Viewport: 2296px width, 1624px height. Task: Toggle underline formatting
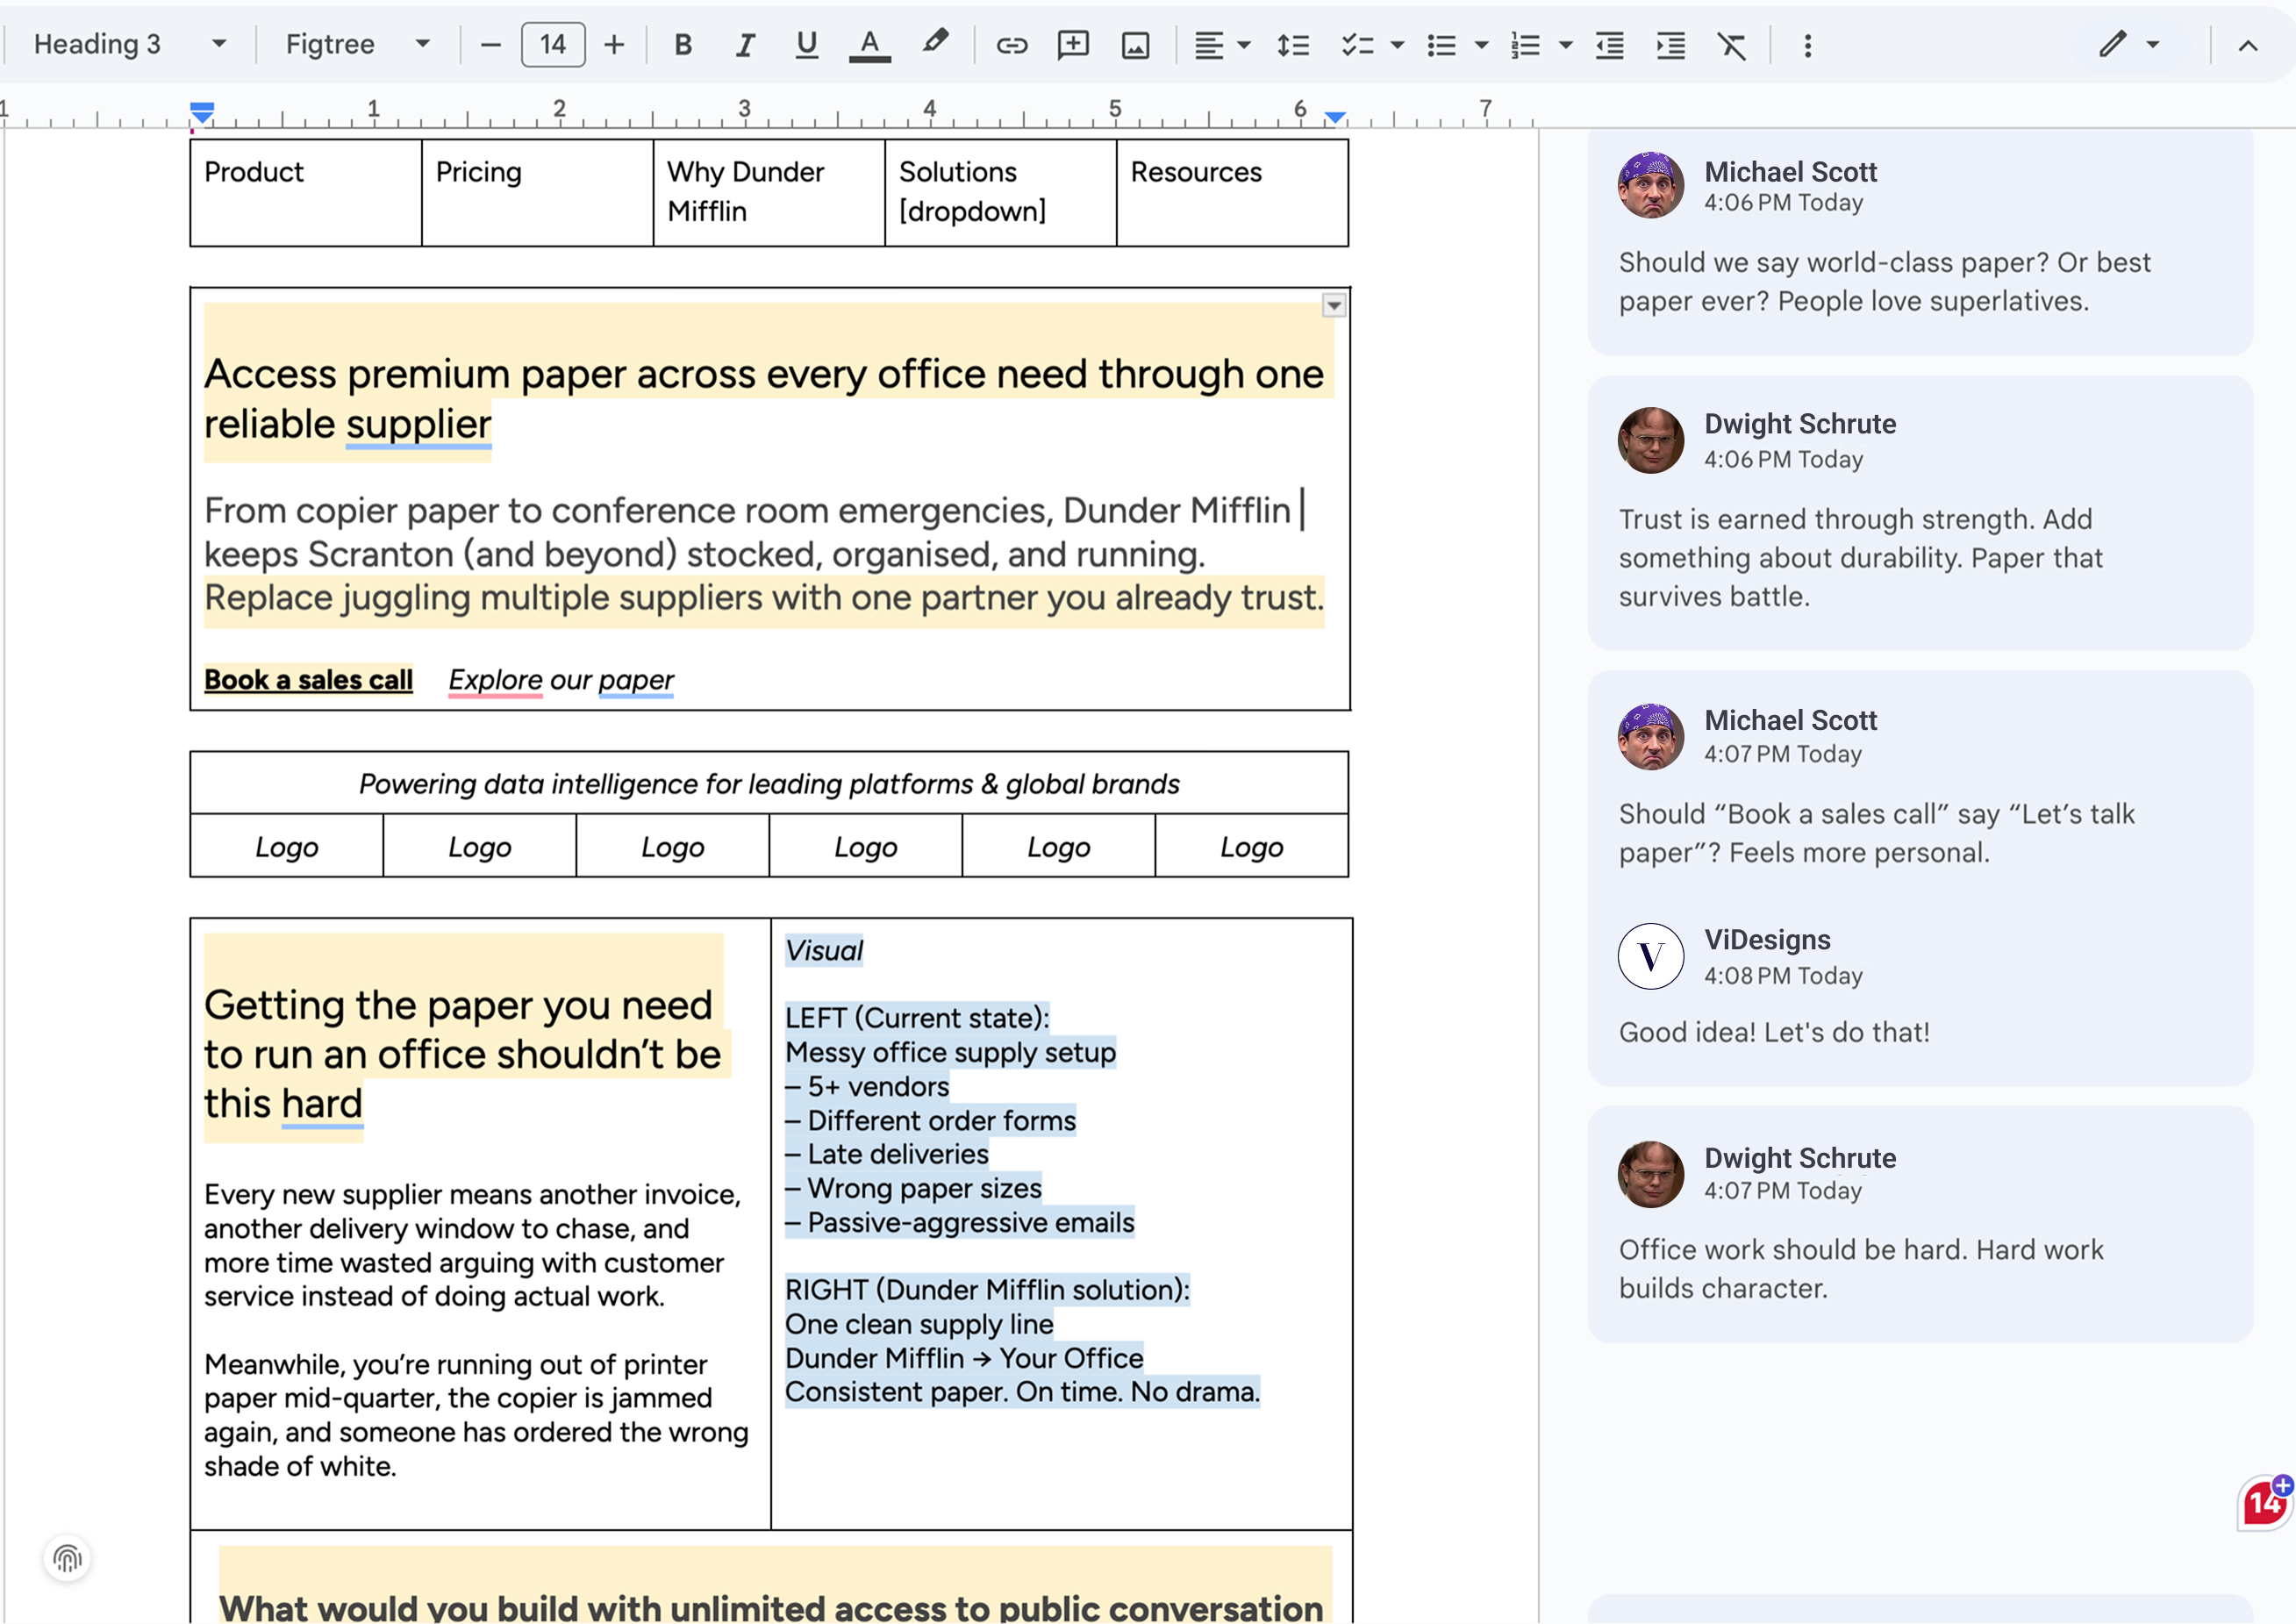(806, 45)
